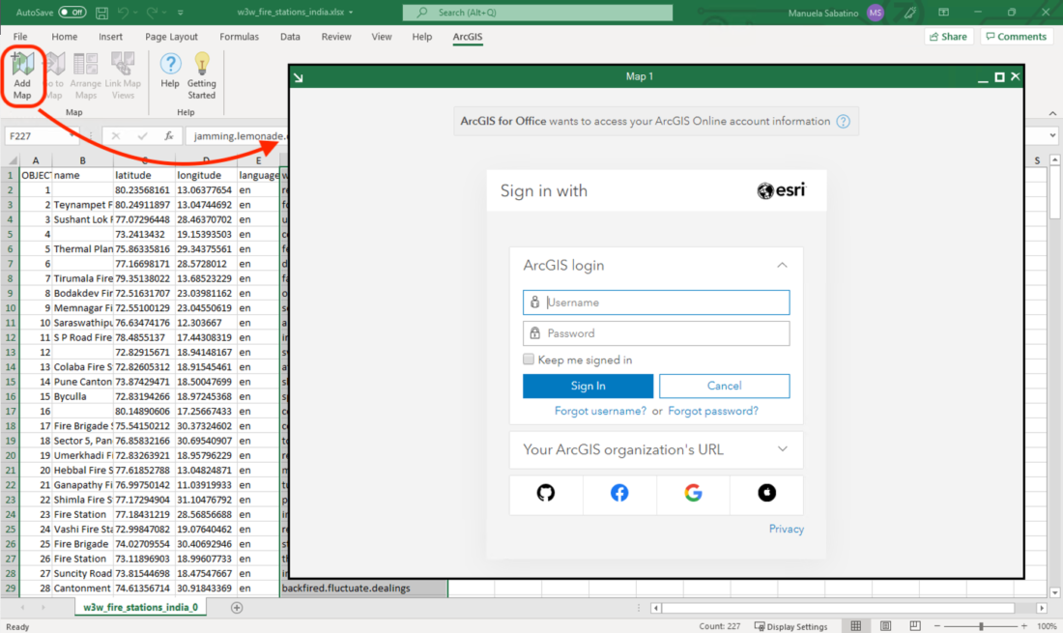Click the blue Sign In button
The image size is (1063, 633).
coord(588,386)
